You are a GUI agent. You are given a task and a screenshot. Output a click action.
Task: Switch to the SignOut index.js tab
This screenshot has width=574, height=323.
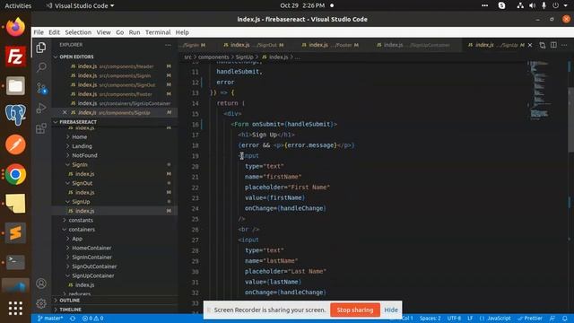pos(253,45)
